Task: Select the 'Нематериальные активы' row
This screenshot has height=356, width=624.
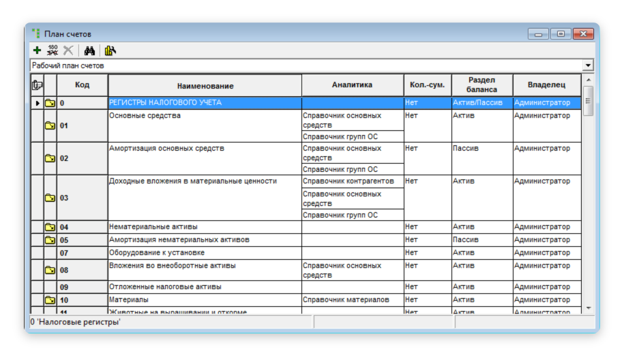Action: click(306, 227)
